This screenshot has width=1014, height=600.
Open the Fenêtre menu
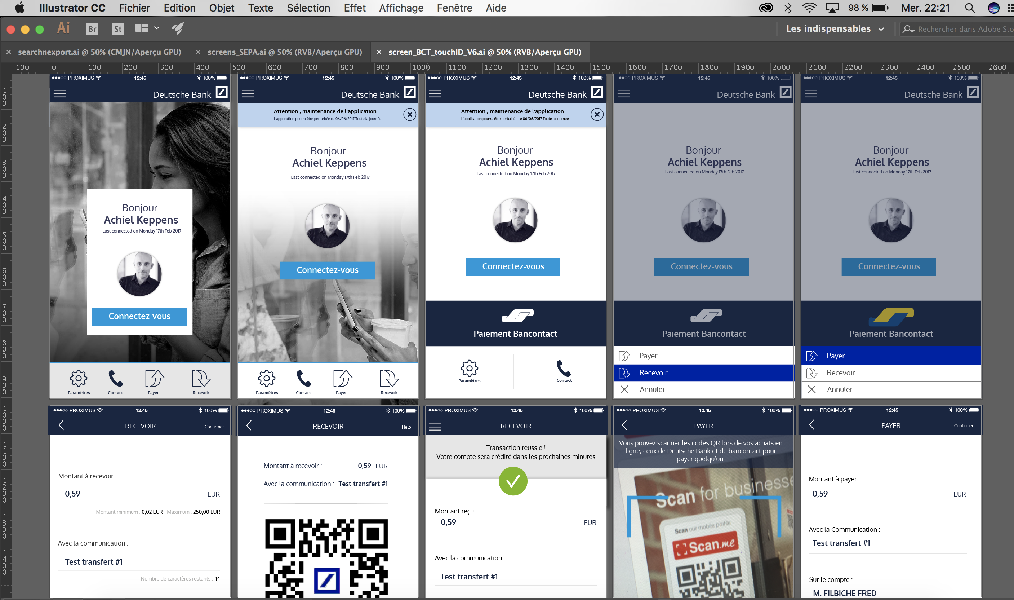click(x=454, y=8)
